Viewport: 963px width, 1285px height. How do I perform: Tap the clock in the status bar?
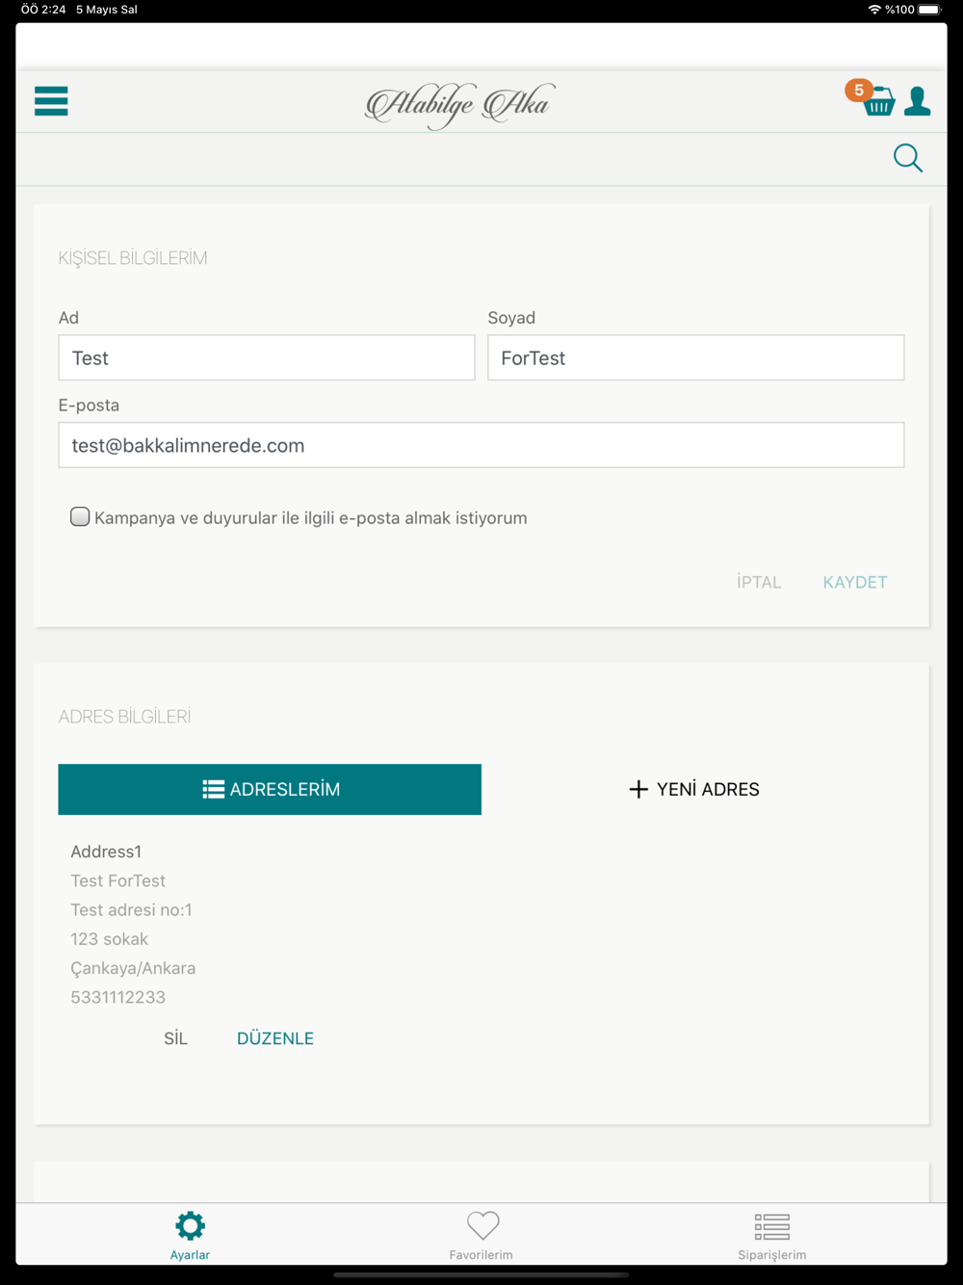point(43,10)
